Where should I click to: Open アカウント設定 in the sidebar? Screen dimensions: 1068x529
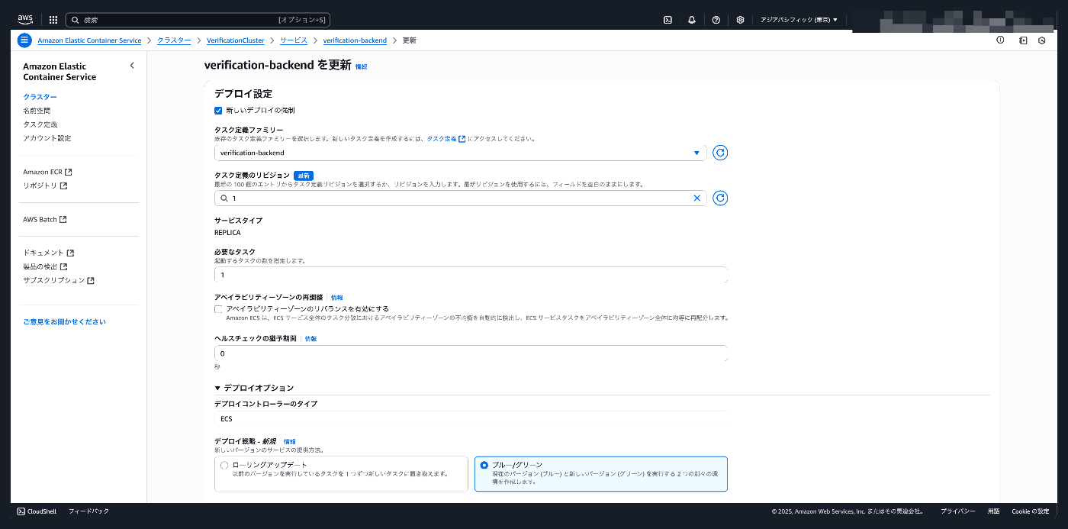(47, 138)
